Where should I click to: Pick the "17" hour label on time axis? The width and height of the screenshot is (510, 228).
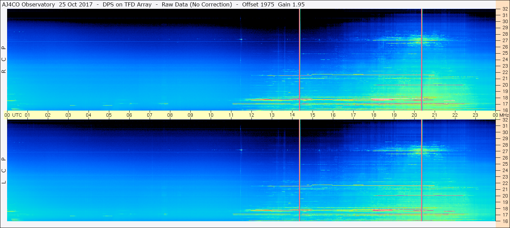pyautogui.click(x=353, y=115)
